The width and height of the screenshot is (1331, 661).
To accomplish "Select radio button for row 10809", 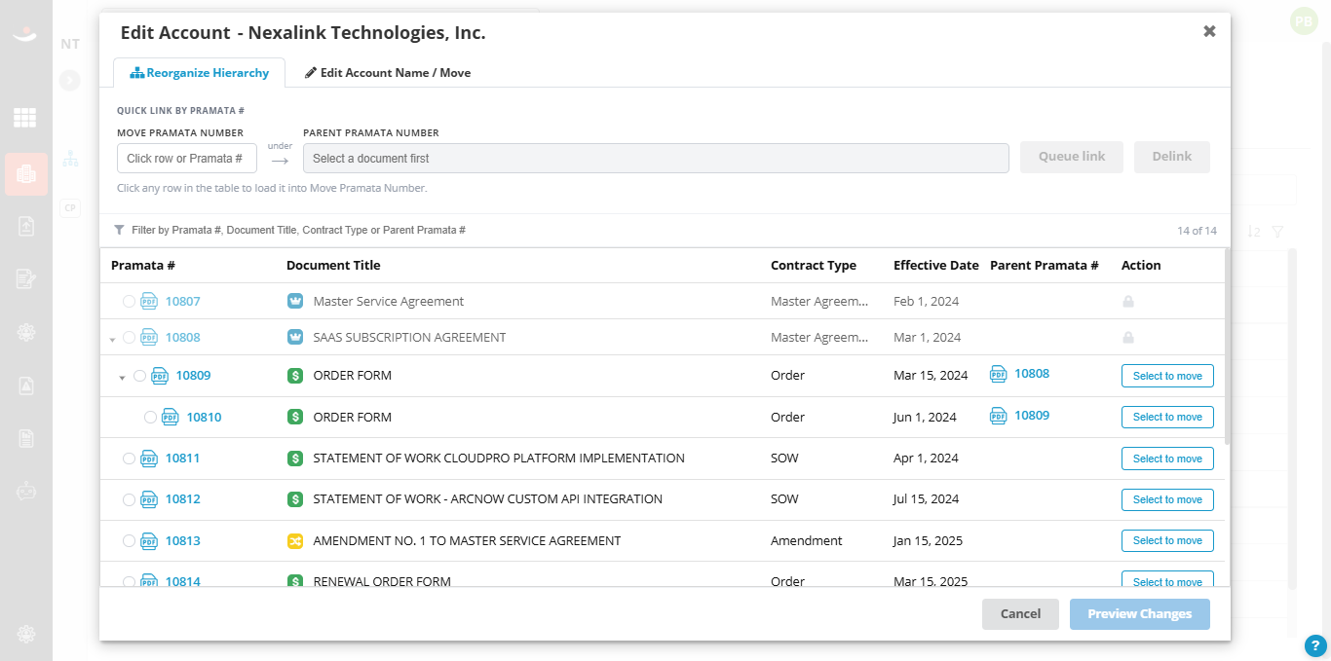I will pyautogui.click(x=140, y=376).
